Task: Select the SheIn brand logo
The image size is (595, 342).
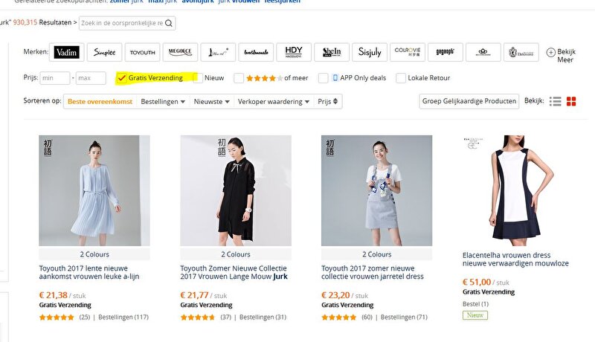Action: point(332,52)
